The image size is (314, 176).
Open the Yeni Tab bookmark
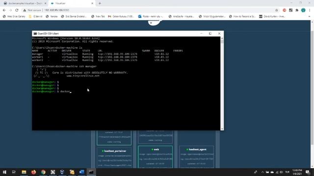(x=98, y=17)
